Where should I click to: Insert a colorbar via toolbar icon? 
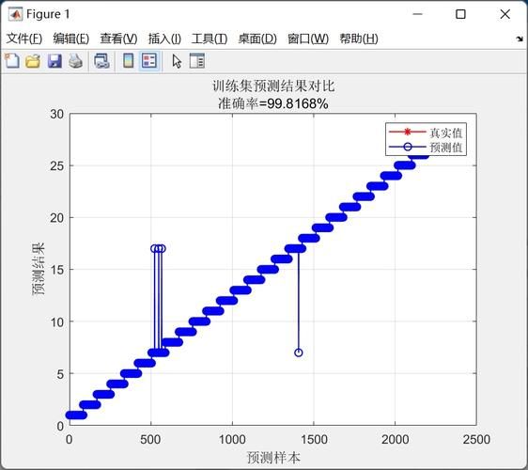129,61
